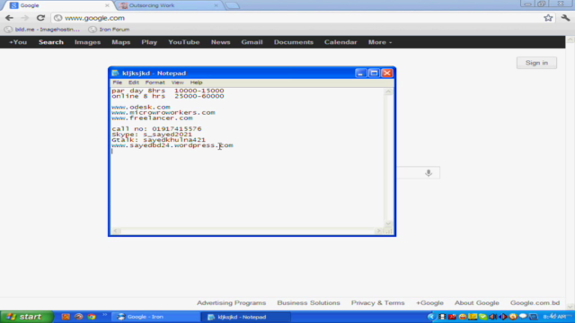The image size is (575, 323).
Task: Close the Google tab
Action: click(107, 5)
